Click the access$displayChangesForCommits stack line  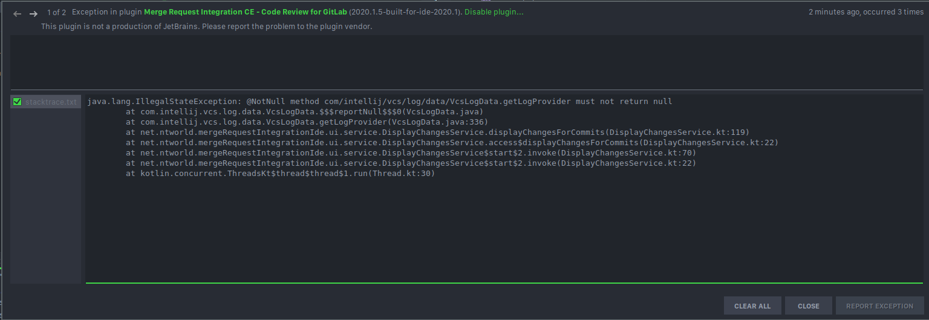point(452,143)
